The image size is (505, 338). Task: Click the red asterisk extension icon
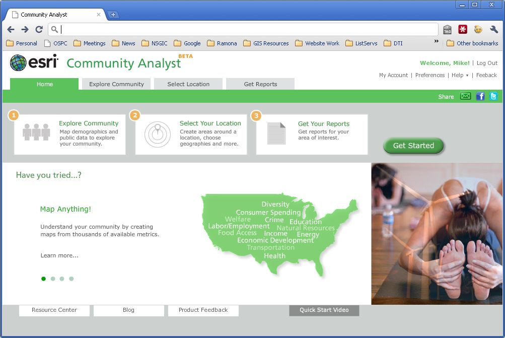463,29
